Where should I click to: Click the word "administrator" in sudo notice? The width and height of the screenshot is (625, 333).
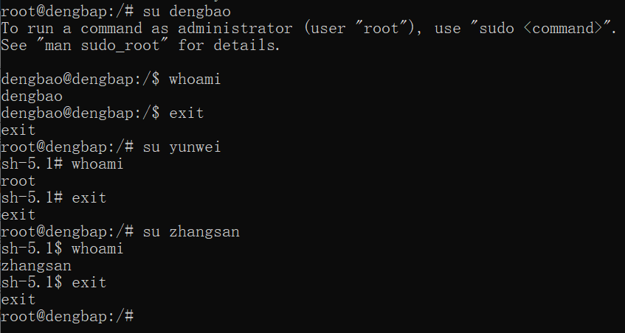coord(235,28)
